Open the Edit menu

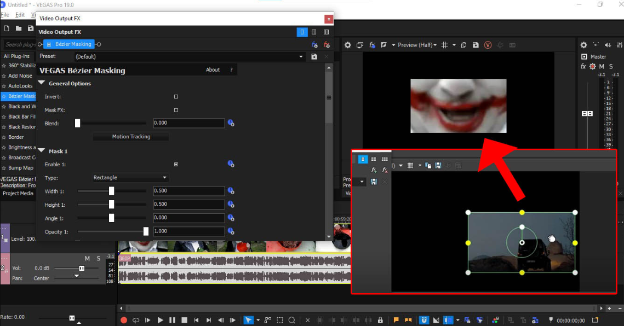[20, 15]
